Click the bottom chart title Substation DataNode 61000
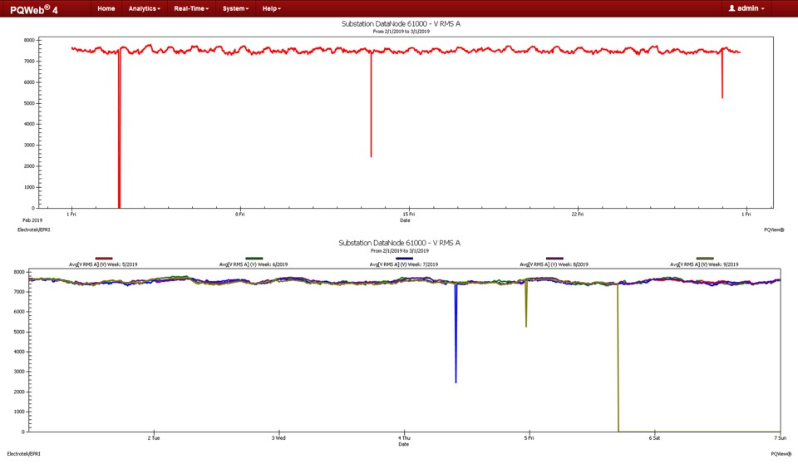Viewport: 798px width, 464px height. [400, 243]
